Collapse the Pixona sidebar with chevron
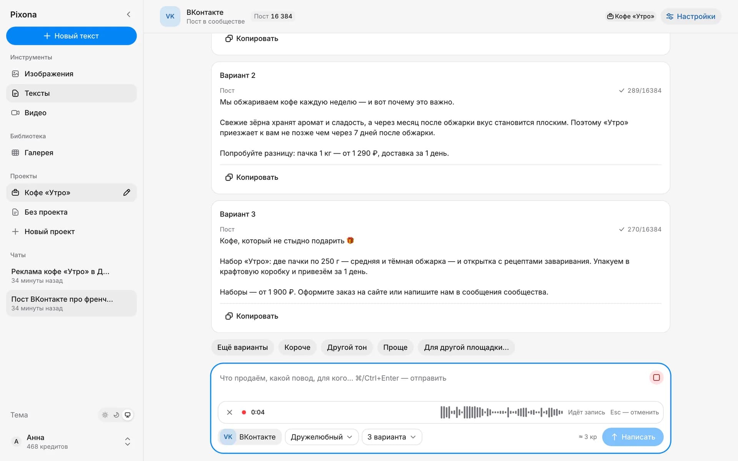This screenshot has height=461, width=738. 128,15
